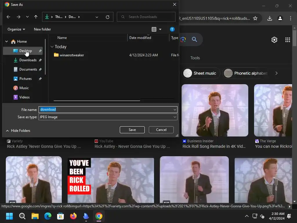
Task: Unpin Desktop using its pin icon
Action: pyautogui.click(x=40, y=51)
